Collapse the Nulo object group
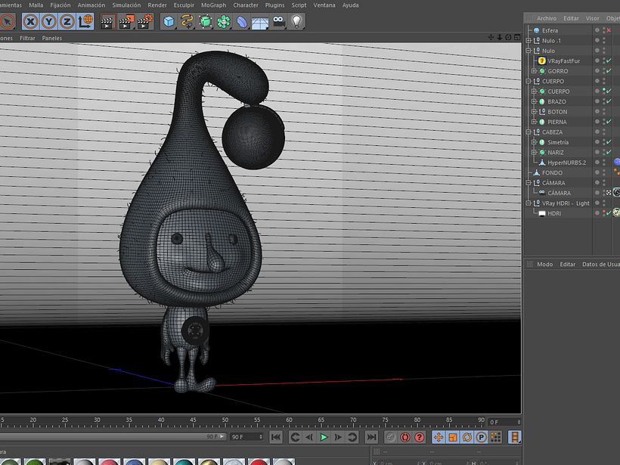Viewport: 620px width, 465px height. (529, 51)
